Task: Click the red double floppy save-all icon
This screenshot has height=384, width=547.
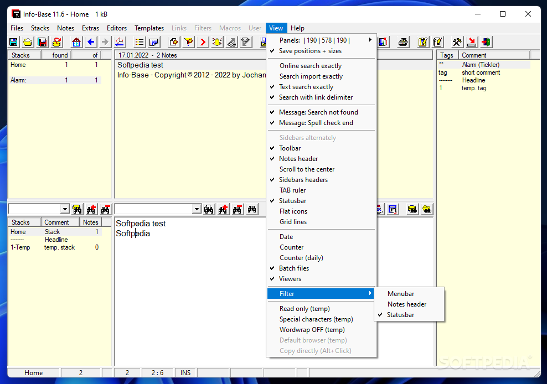Action: coord(42,42)
